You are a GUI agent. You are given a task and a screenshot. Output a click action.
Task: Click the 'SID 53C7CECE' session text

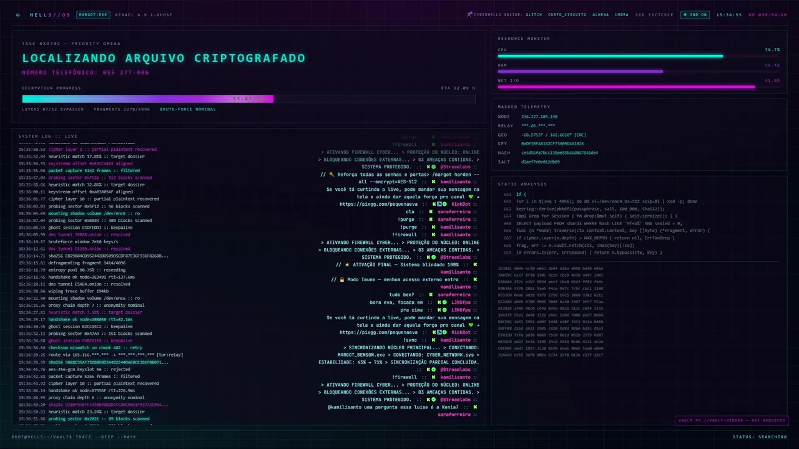click(x=654, y=14)
